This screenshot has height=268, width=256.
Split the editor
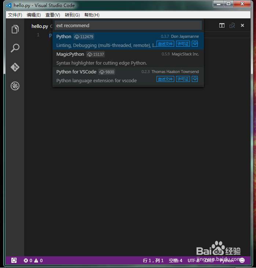click(x=222, y=25)
